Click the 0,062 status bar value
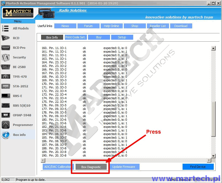 (x=6, y=180)
